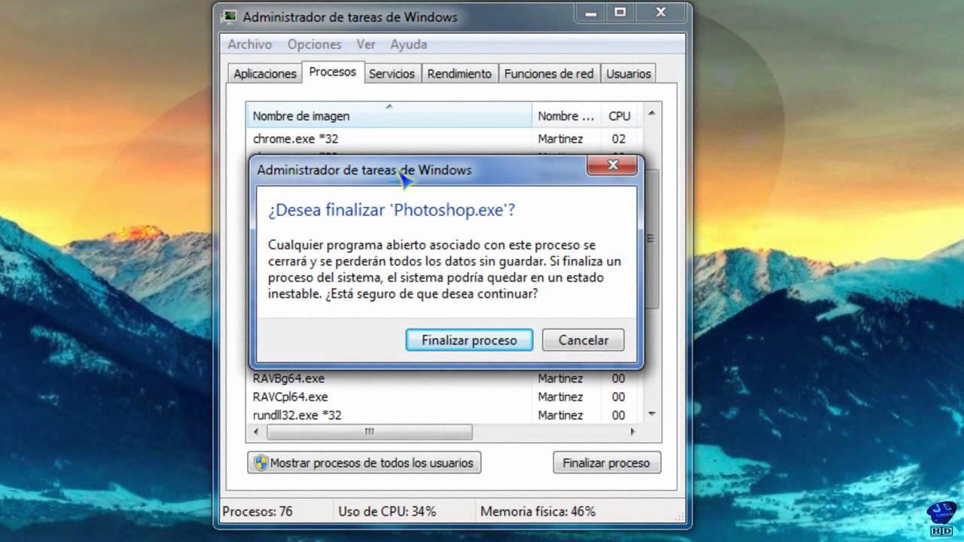Select the RAVCpl64.exe process row
The image size is (964, 542).
pos(444,397)
